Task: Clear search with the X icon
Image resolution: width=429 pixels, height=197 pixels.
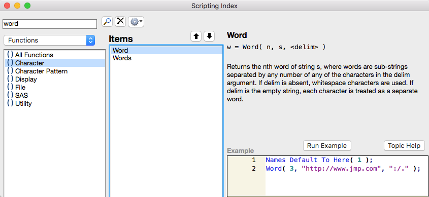Action: 120,22
